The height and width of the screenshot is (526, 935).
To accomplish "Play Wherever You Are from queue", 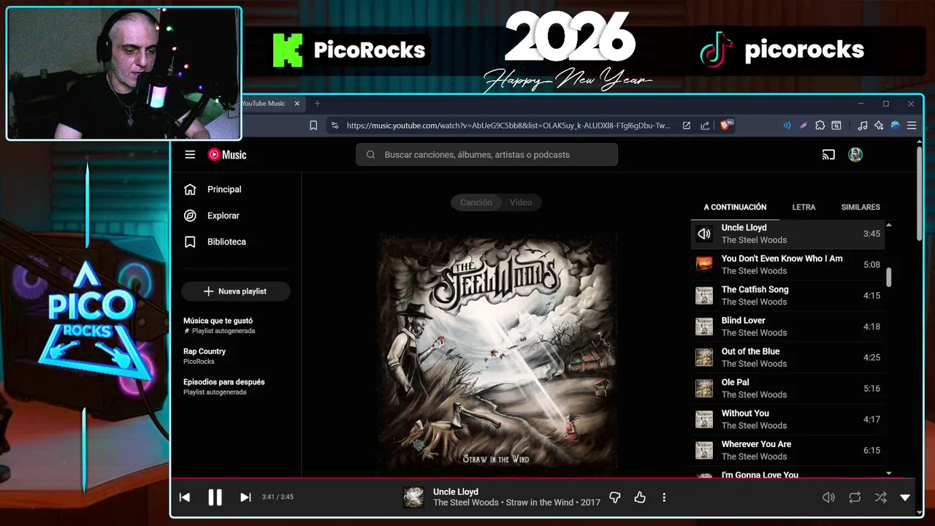I will tap(787, 450).
